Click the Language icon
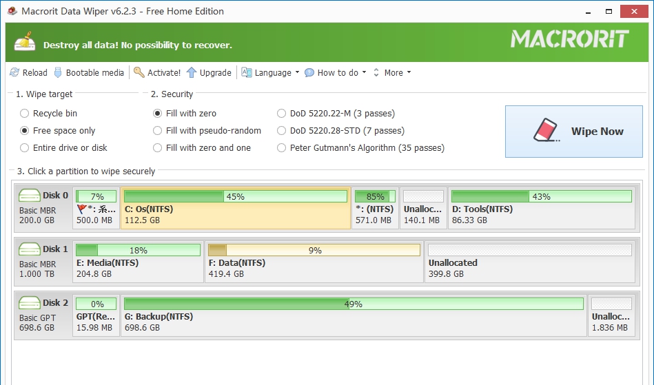Image resolution: width=654 pixels, height=385 pixels. click(x=247, y=72)
